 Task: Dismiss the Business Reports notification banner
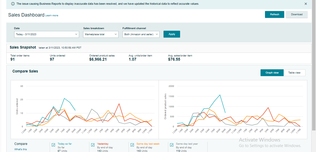pyautogui.click(x=305, y=4)
